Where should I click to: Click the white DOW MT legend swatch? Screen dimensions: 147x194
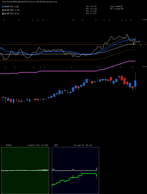tap(3, 10)
